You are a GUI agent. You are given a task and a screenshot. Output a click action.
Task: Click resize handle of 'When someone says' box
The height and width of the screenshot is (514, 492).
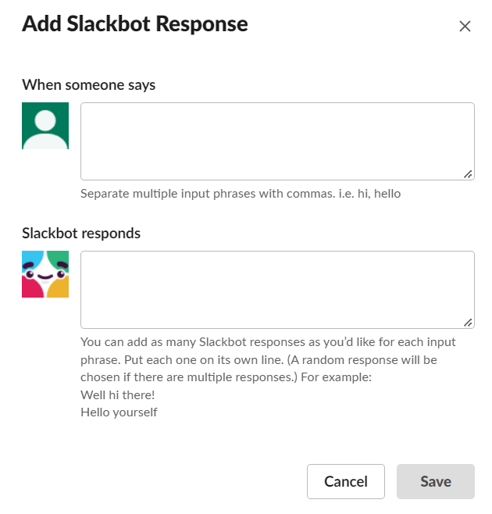(x=468, y=174)
